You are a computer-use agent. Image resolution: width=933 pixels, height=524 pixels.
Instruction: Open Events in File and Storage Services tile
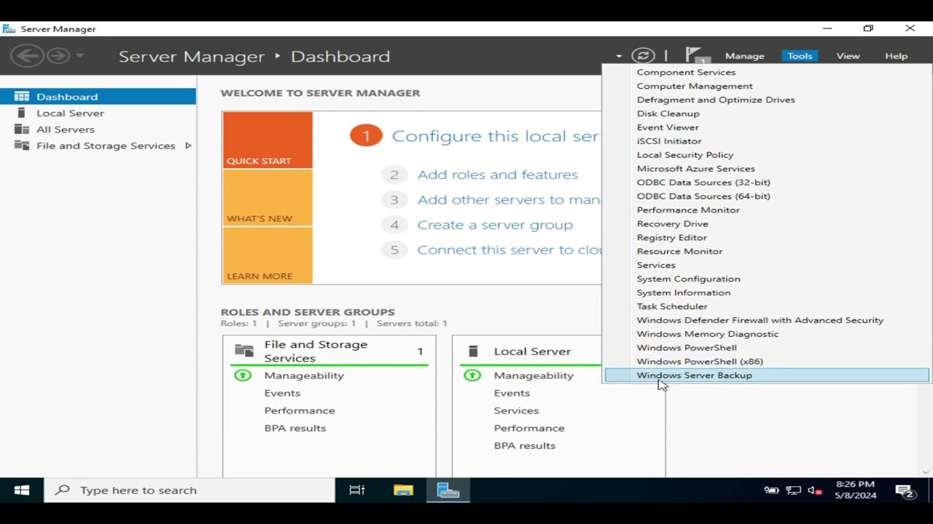282,393
